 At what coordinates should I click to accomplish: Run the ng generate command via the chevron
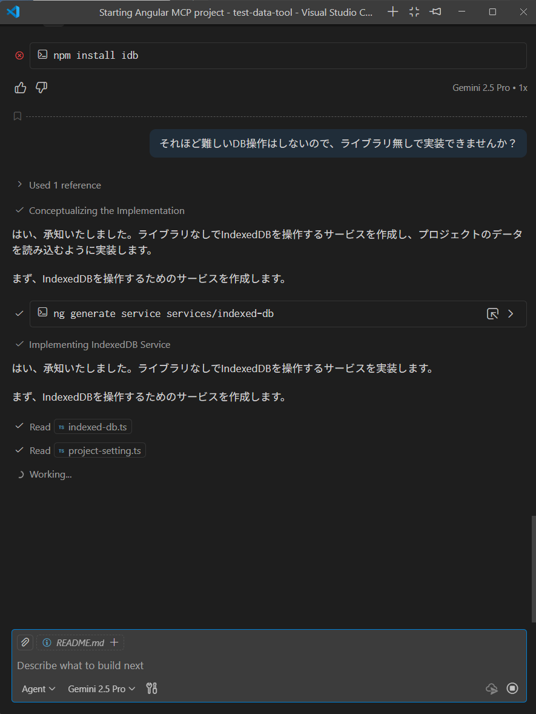(x=511, y=313)
